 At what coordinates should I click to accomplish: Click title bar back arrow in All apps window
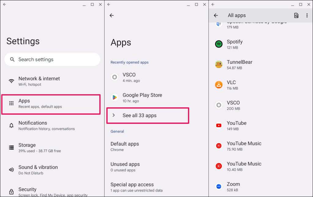pos(213,4)
